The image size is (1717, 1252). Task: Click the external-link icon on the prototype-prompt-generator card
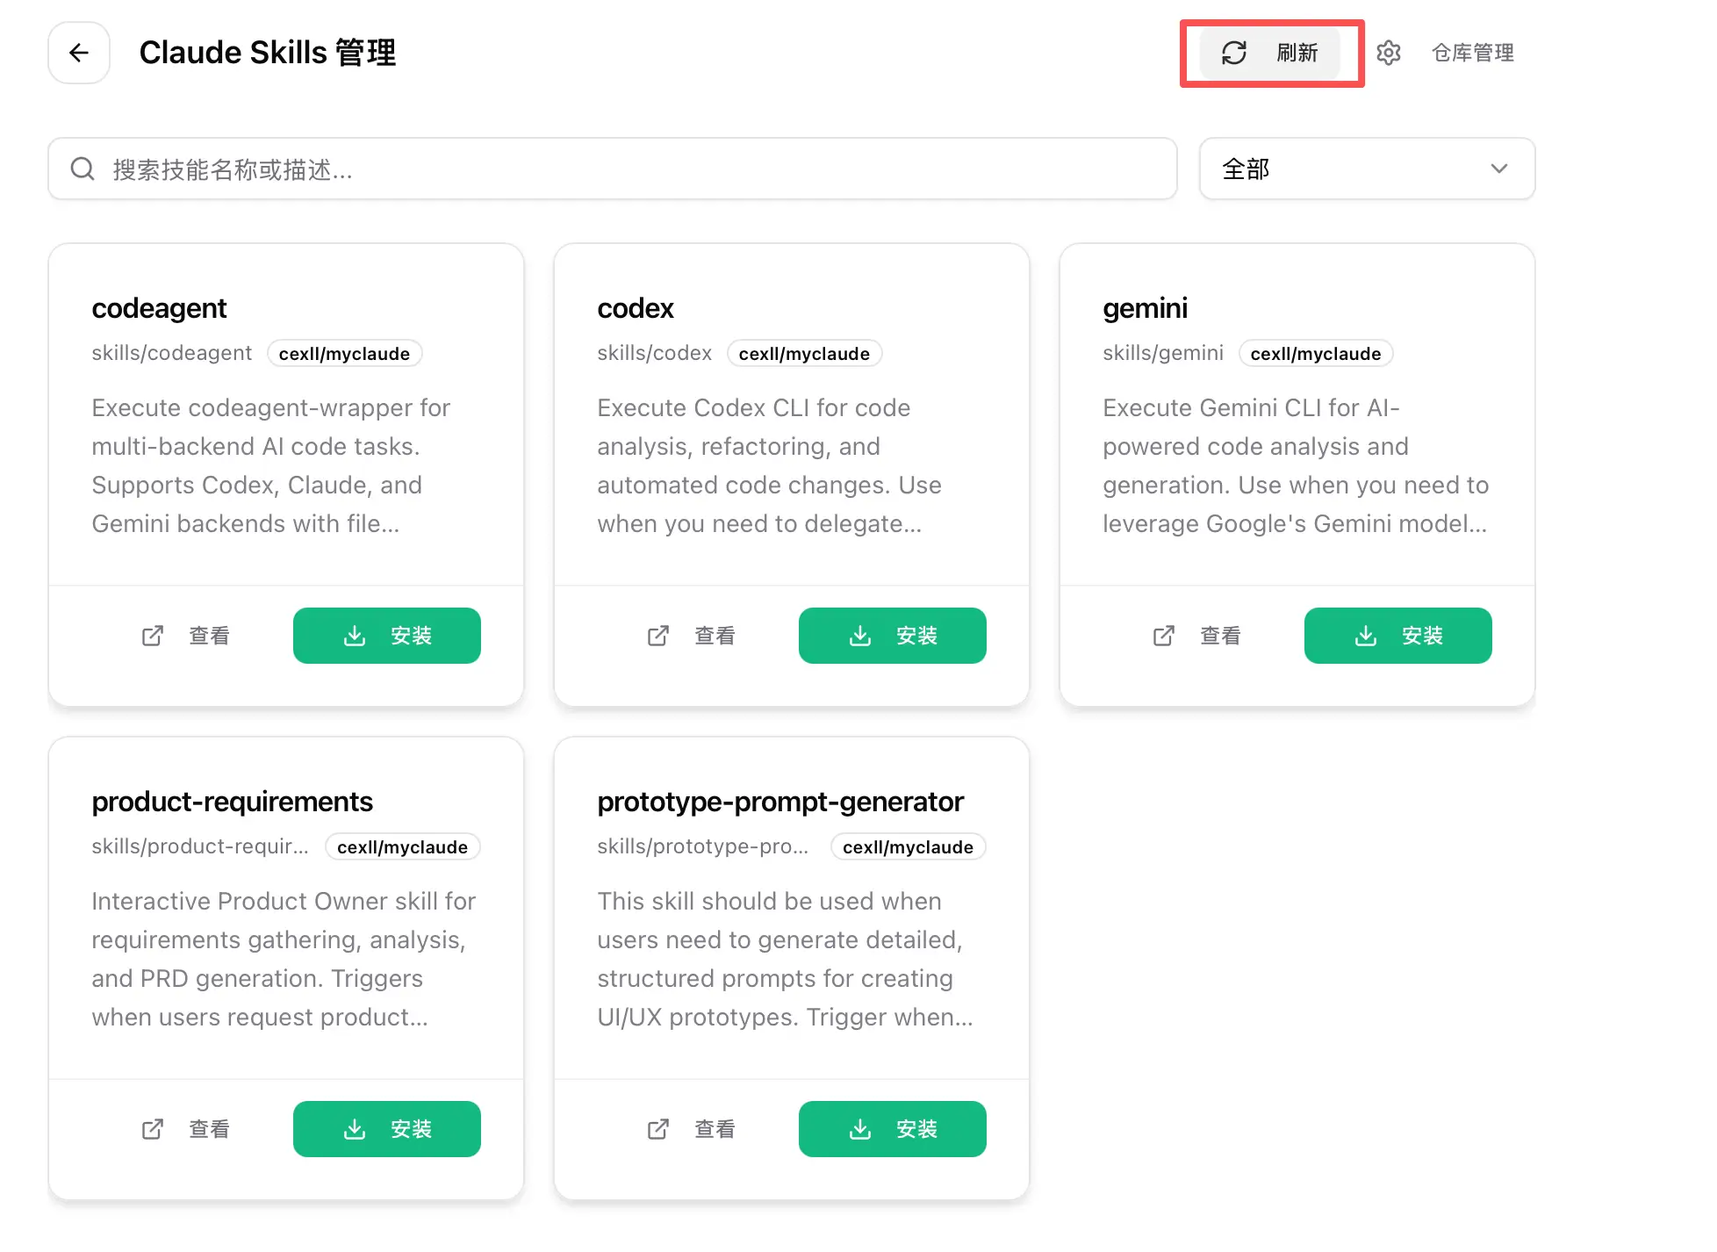tap(658, 1129)
